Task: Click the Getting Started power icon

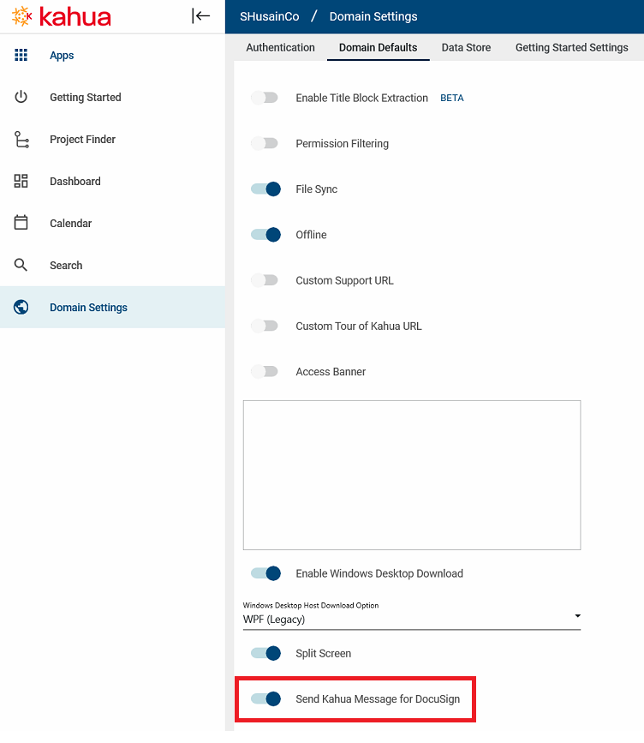Action: (21, 98)
